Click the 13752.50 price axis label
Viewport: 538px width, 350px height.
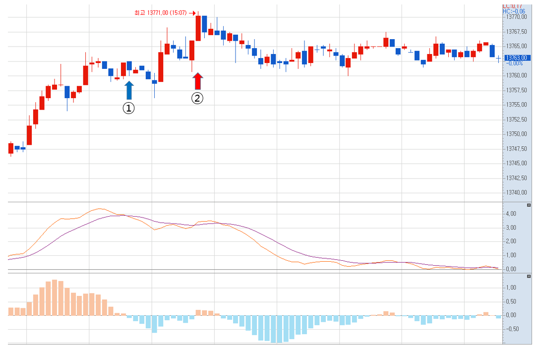[516, 119]
